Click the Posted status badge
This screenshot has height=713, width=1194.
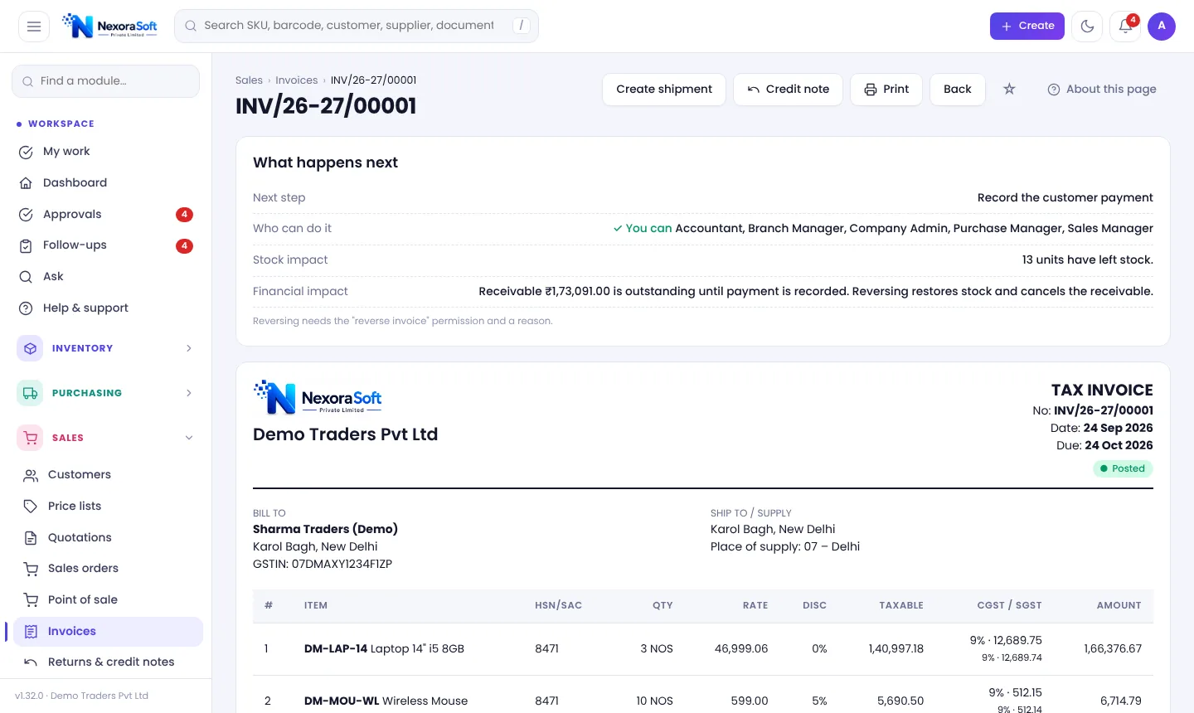[1123, 468]
